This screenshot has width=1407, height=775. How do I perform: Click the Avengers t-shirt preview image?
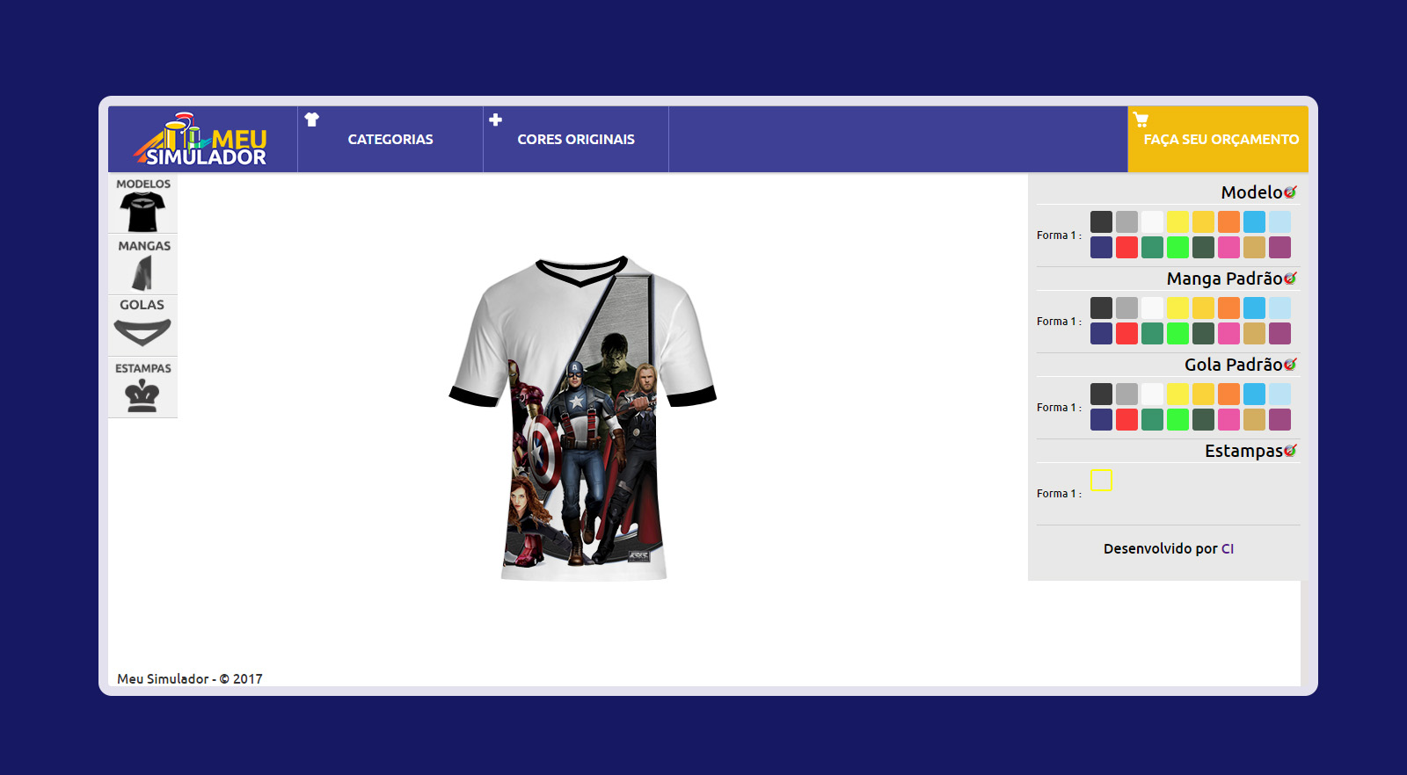coord(583,417)
